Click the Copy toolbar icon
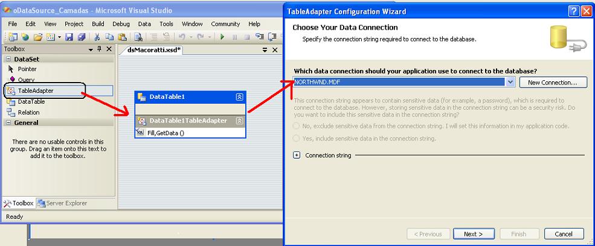The image size is (595, 246). point(110,37)
